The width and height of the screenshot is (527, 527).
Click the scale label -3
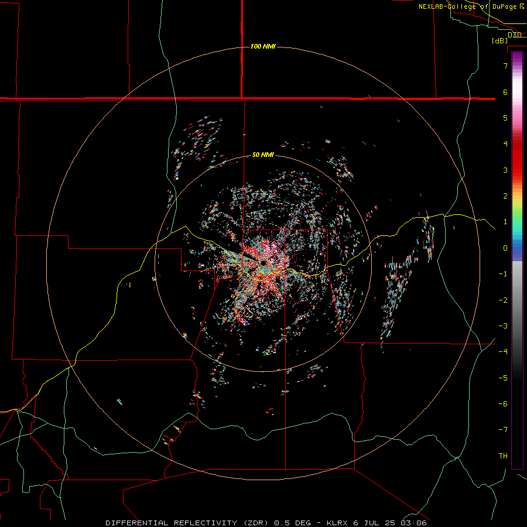(503, 326)
